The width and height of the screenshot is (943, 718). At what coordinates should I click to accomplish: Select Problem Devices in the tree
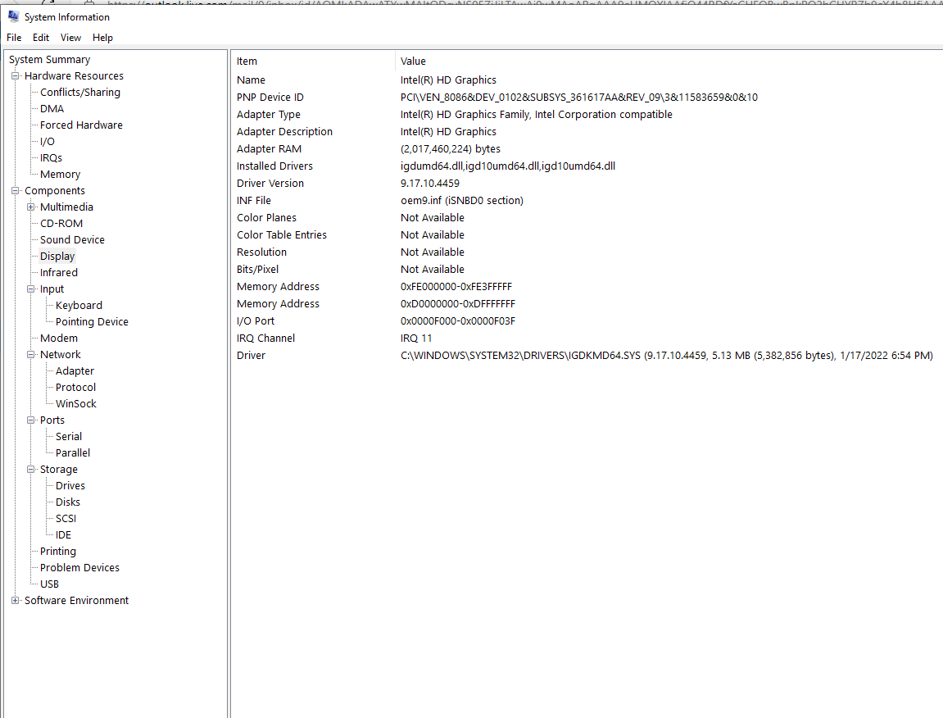[79, 568]
